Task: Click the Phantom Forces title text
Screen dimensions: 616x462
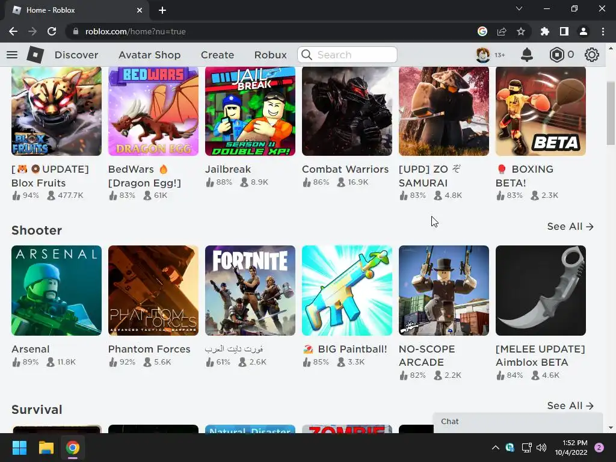Action: pos(149,349)
